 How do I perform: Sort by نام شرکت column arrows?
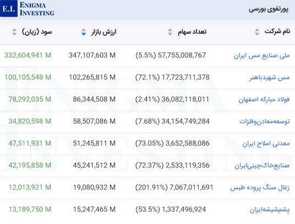(x=257, y=32)
